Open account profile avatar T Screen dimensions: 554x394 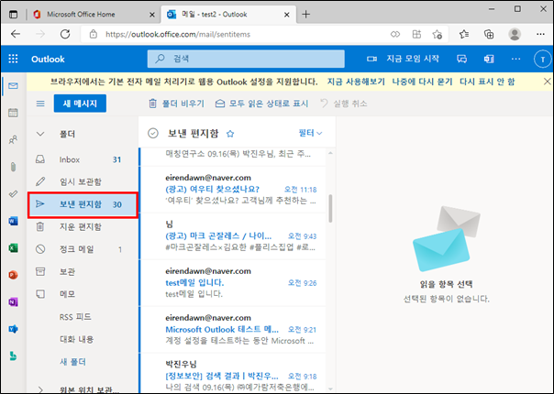pyautogui.click(x=542, y=60)
